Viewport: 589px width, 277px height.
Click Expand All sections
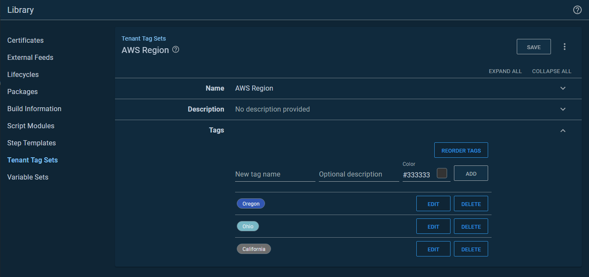(505, 71)
